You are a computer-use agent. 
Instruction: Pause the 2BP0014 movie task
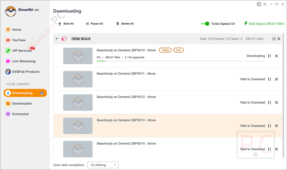(269, 149)
